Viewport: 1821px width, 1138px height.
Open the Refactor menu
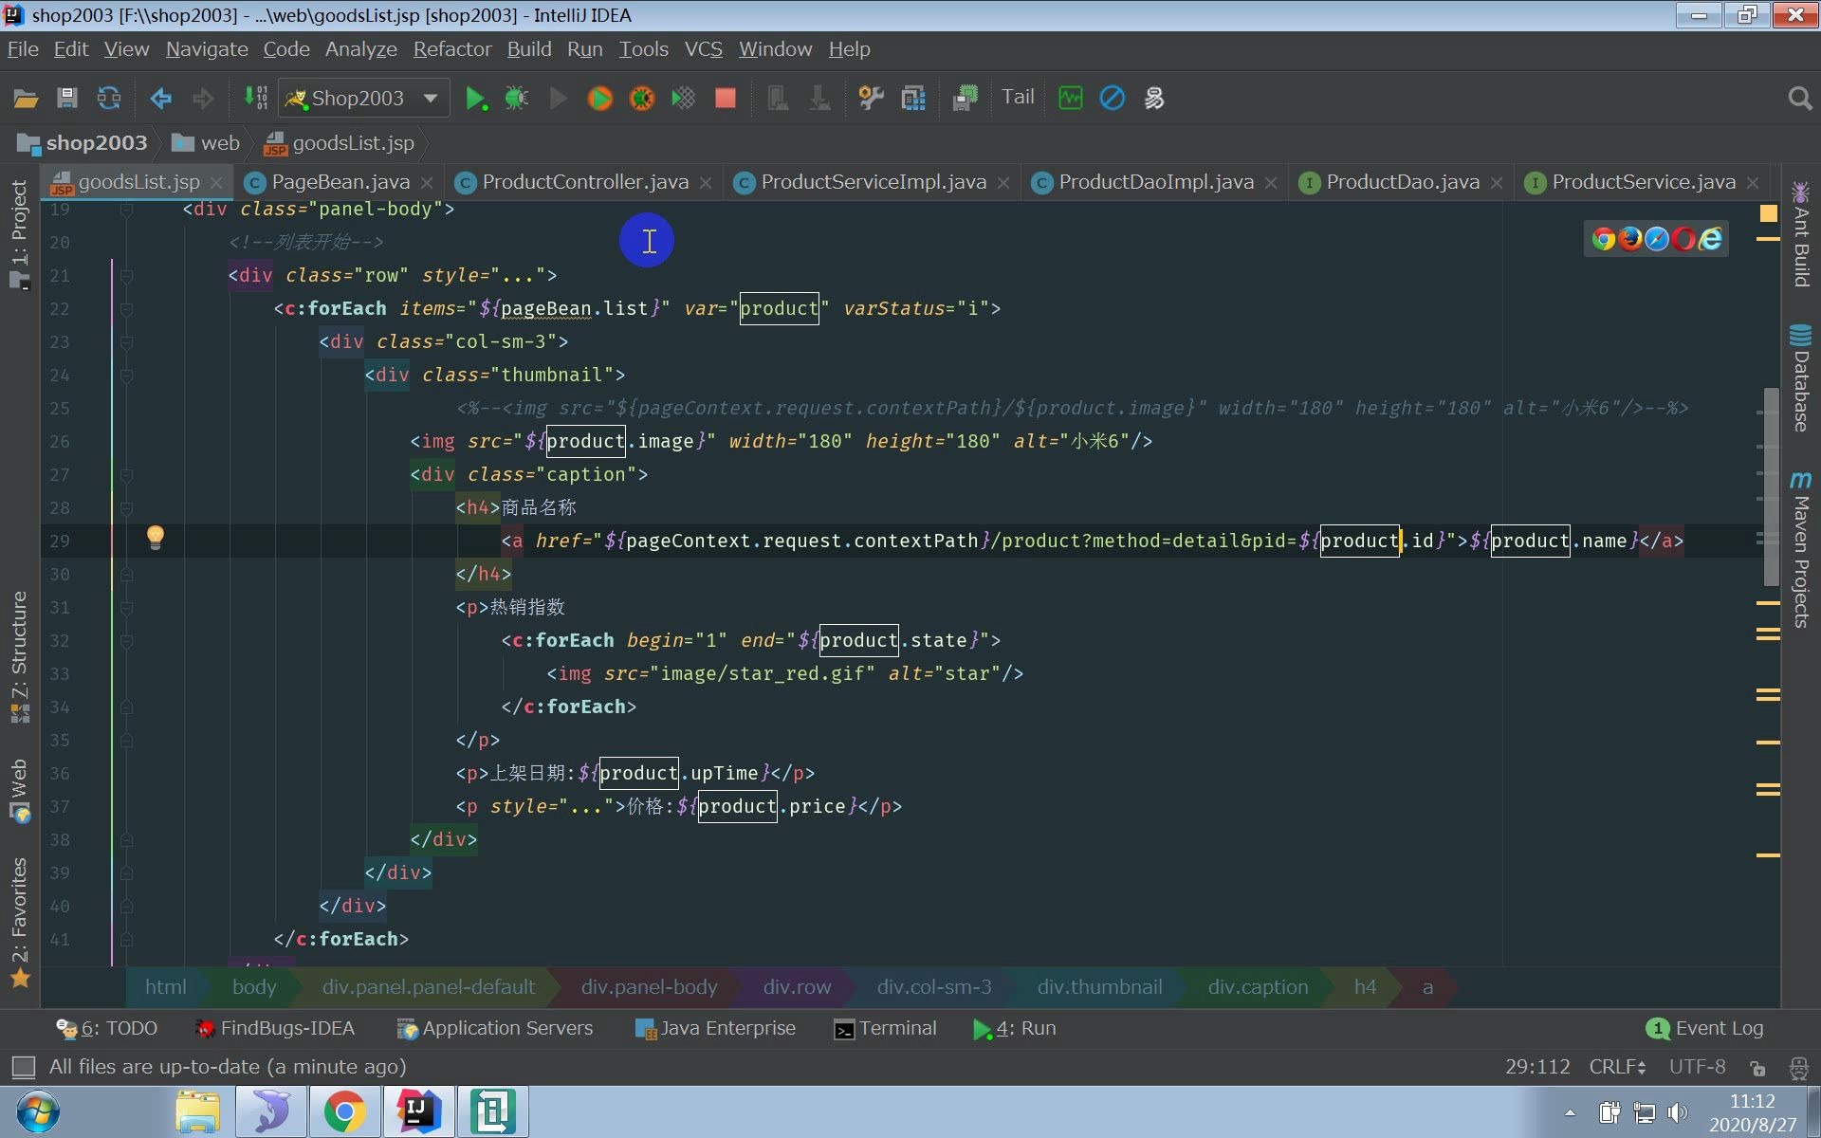click(x=451, y=49)
